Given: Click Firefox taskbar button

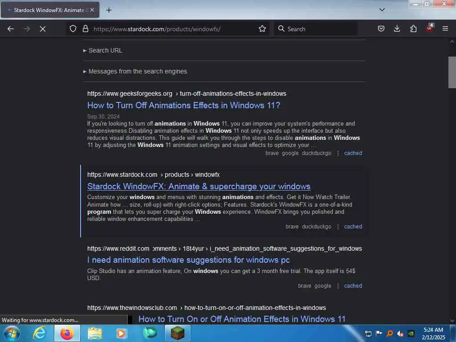Looking at the screenshot, I should pos(67,333).
